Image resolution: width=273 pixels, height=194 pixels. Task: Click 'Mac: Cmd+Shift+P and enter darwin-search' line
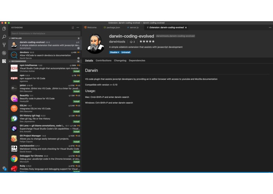click(107, 97)
